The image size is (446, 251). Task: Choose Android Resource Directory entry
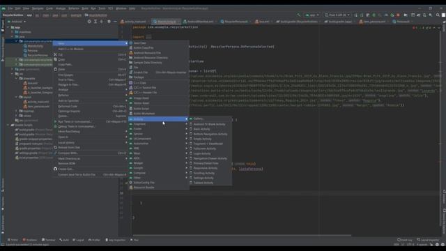158,57
